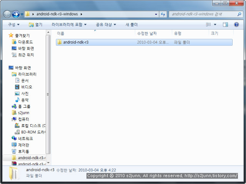This screenshot has height=184, width=246.
Task: Click the 2010-03-04 date cell
Action: 153,42
